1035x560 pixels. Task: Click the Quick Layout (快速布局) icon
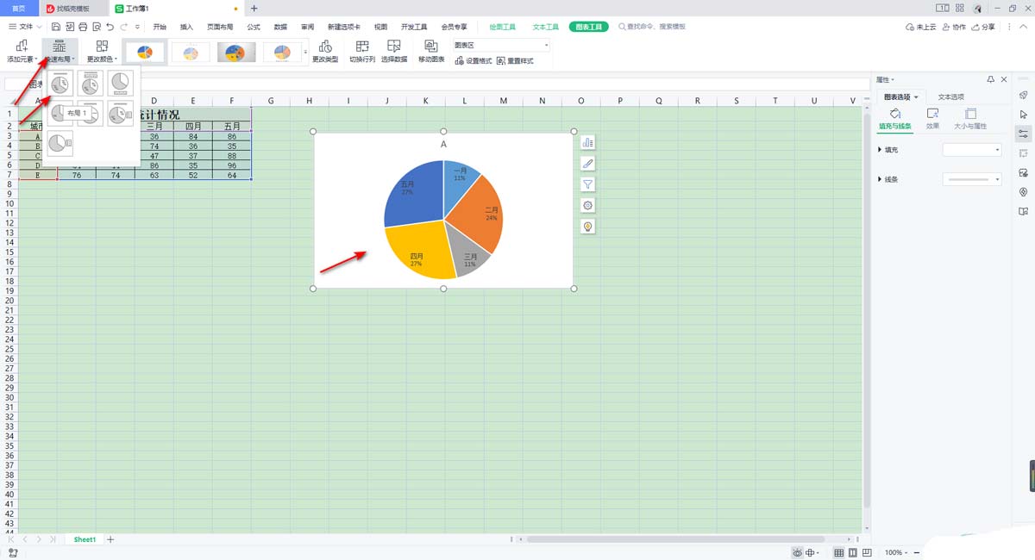point(60,46)
